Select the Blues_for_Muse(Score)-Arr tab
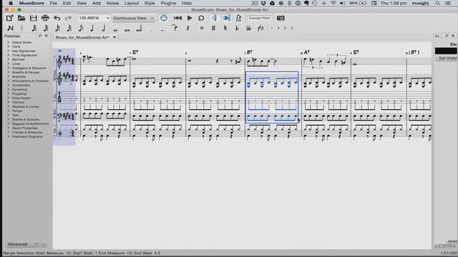The width and height of the screenshot is (458, 257). point(82,37)
